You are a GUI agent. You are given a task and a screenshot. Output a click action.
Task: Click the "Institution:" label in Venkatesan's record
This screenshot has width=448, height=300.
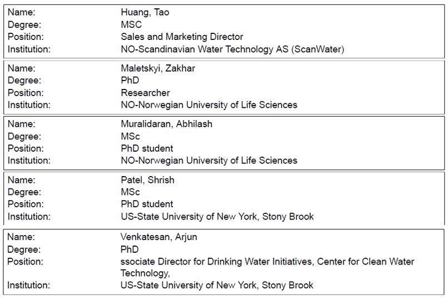(x=28, y=286)
